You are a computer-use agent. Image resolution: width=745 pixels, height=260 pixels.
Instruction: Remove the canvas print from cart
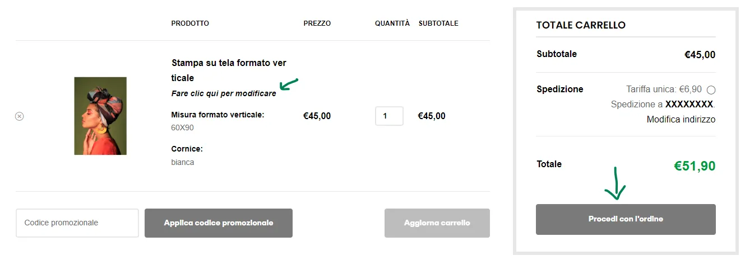click(19, 116)
